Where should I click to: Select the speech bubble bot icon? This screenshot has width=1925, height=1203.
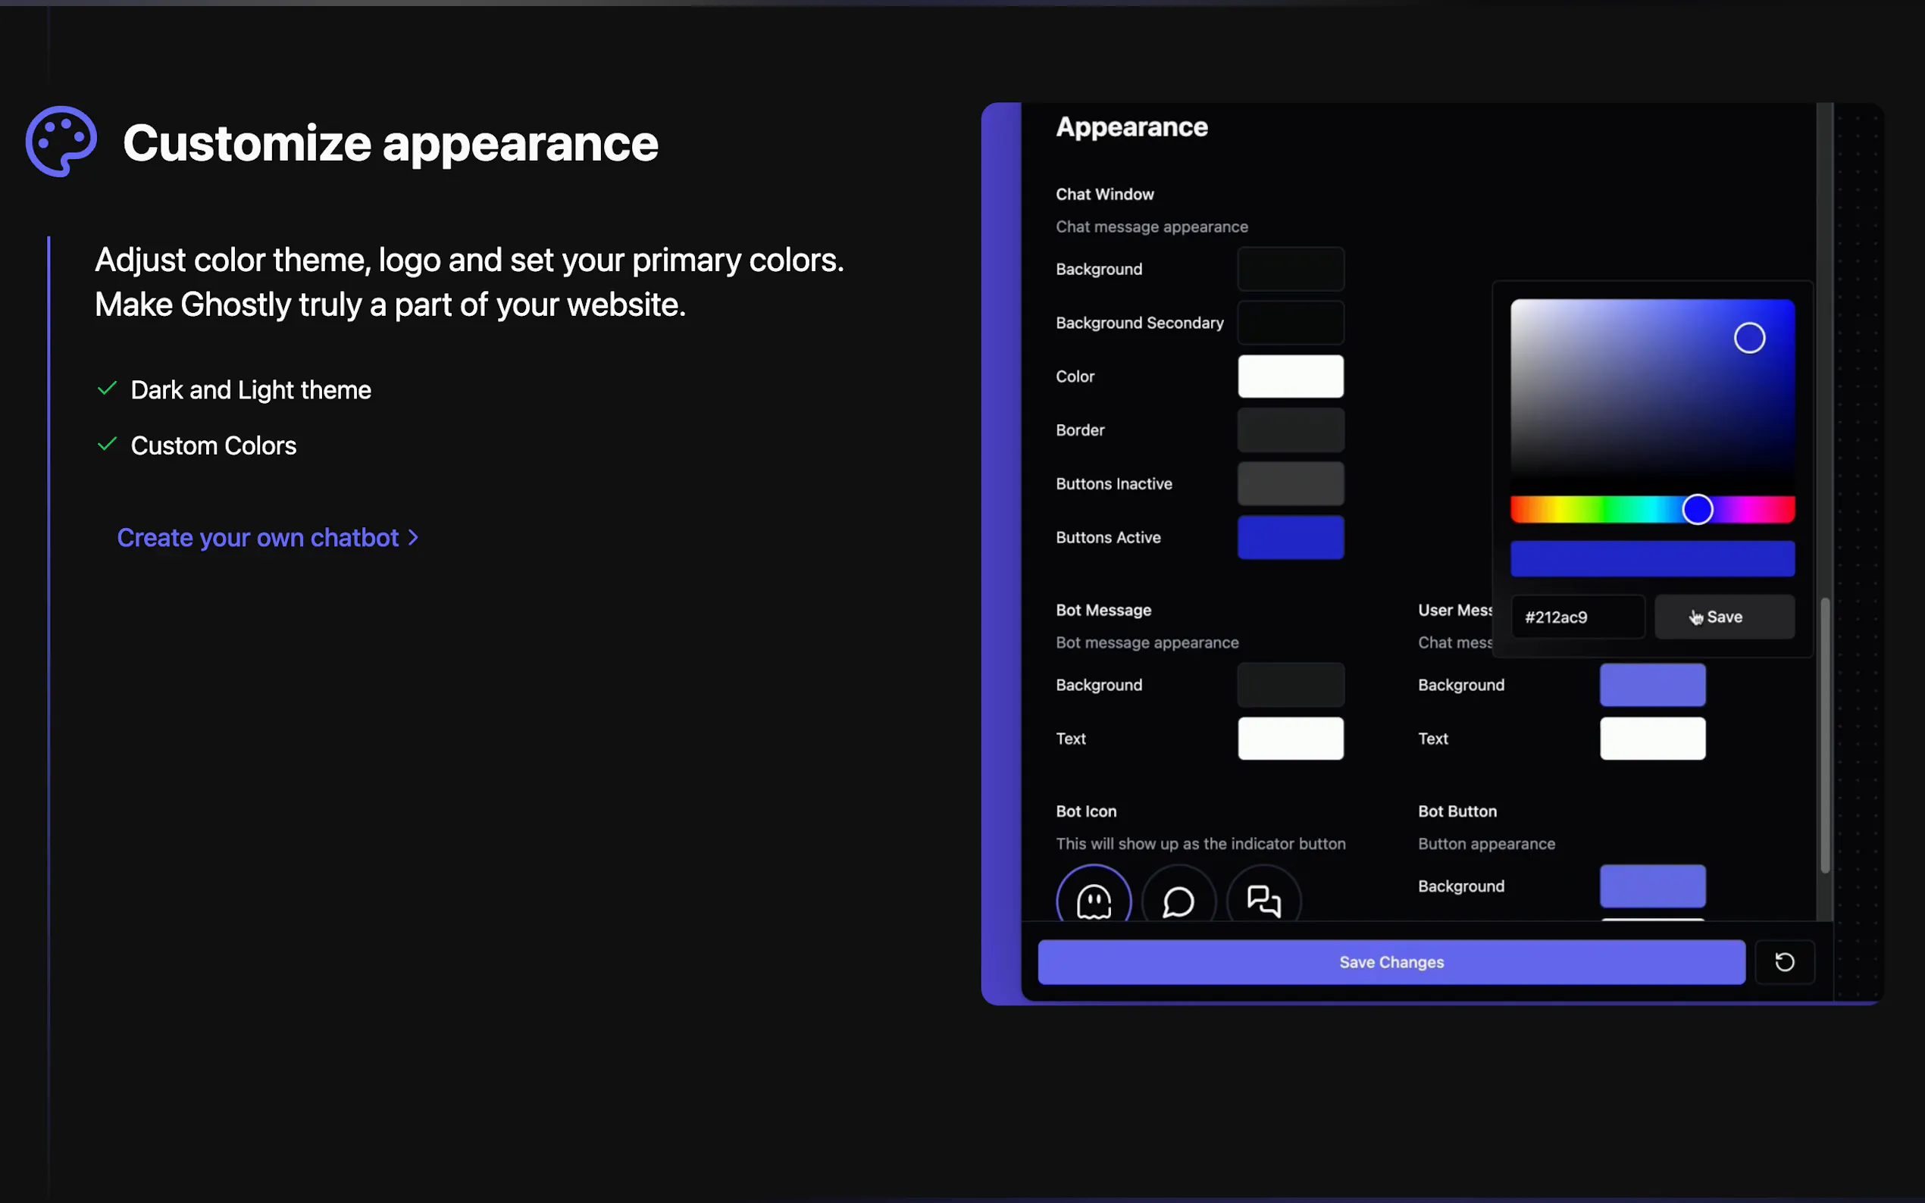click(x=1178, y=901)
